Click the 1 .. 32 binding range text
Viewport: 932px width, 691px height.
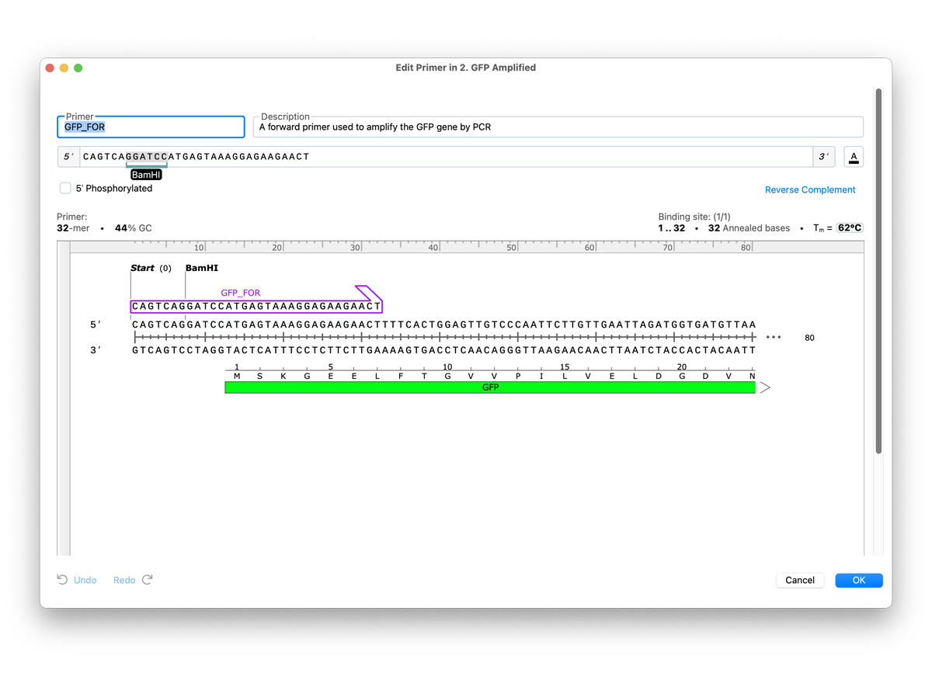(672, 228)
